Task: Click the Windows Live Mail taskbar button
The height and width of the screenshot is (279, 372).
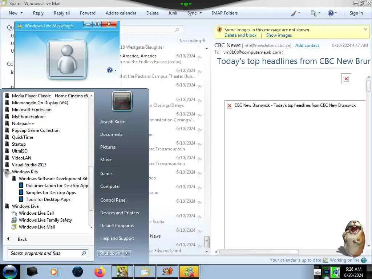Action: coord(145,272)
